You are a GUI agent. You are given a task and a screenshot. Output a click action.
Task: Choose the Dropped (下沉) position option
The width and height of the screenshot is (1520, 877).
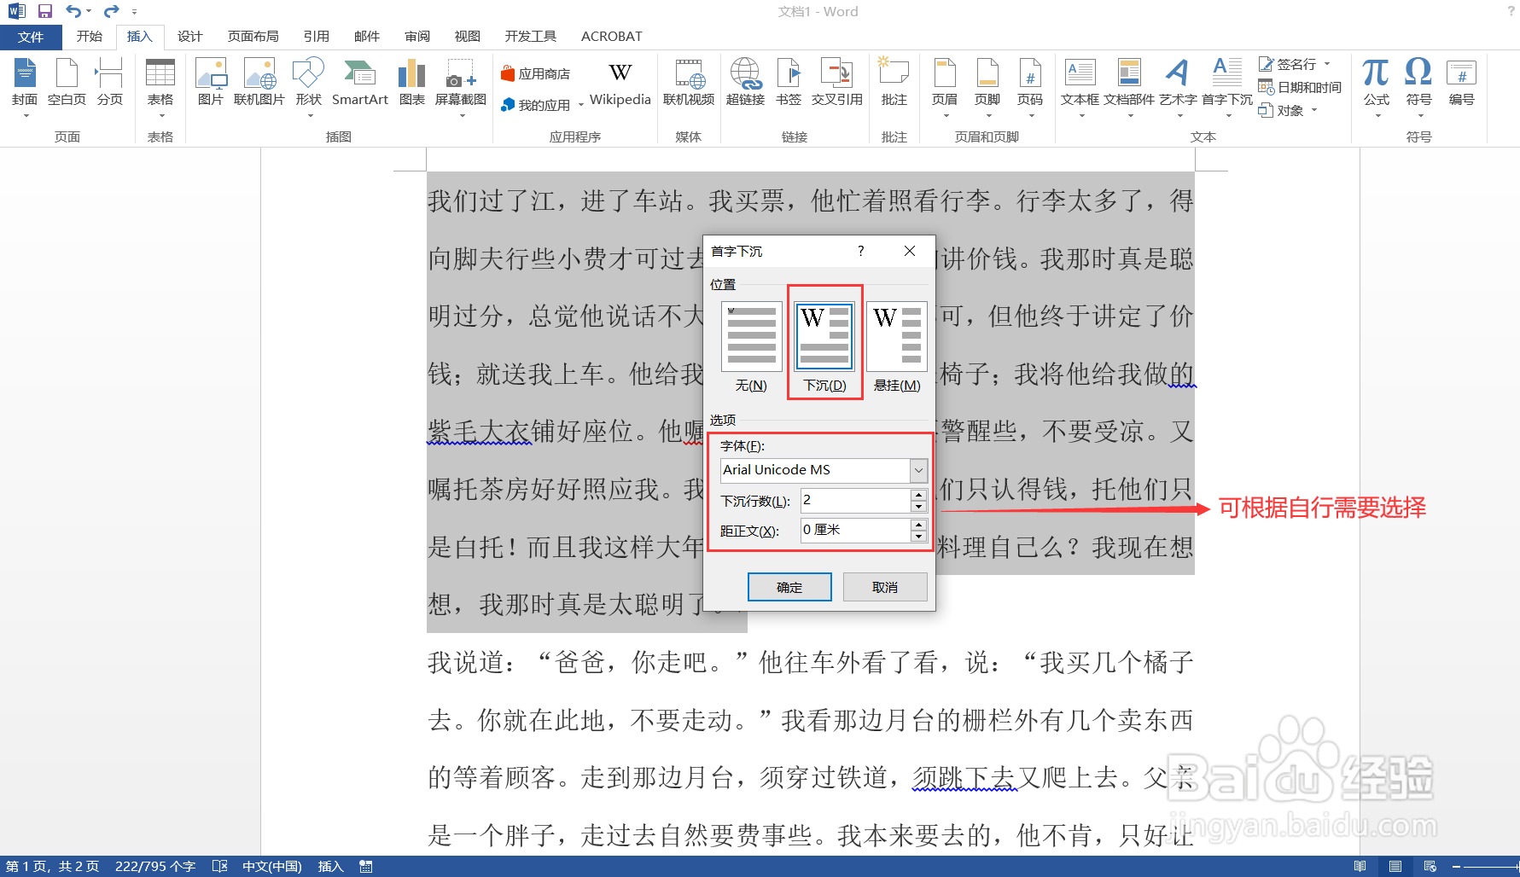click(x=824, y=348)
